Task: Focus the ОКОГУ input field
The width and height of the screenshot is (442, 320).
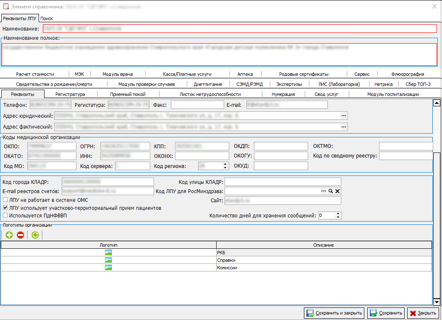Action: pos(281,156)
